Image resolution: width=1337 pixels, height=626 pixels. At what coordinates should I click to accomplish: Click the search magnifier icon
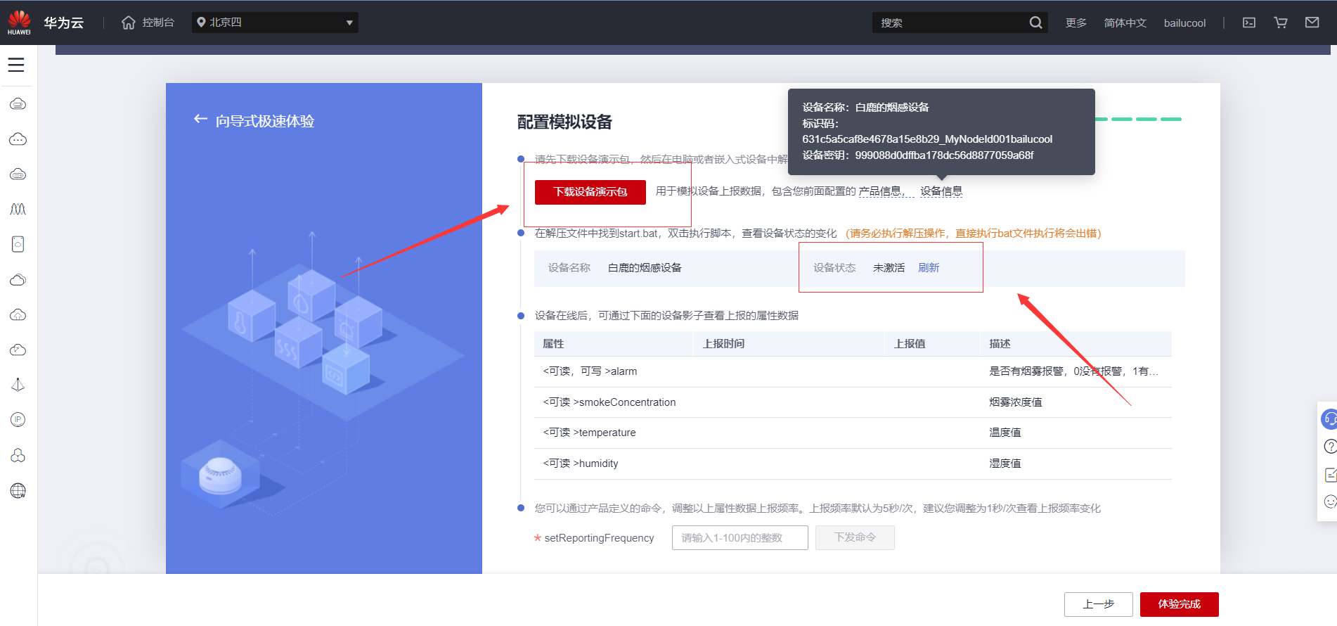[x=1035, y=23]
